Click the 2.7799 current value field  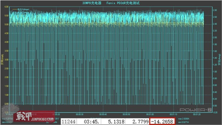click(x=139, y=121)
